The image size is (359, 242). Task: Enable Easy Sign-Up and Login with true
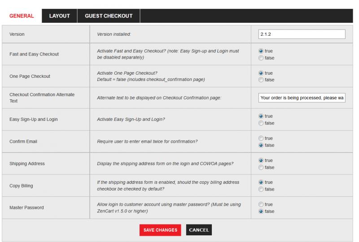click(x=261, y=116)
